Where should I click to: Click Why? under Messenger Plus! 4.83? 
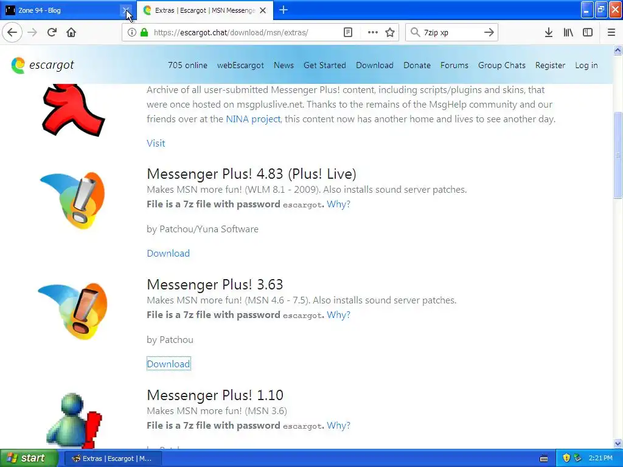pos(338,204)
